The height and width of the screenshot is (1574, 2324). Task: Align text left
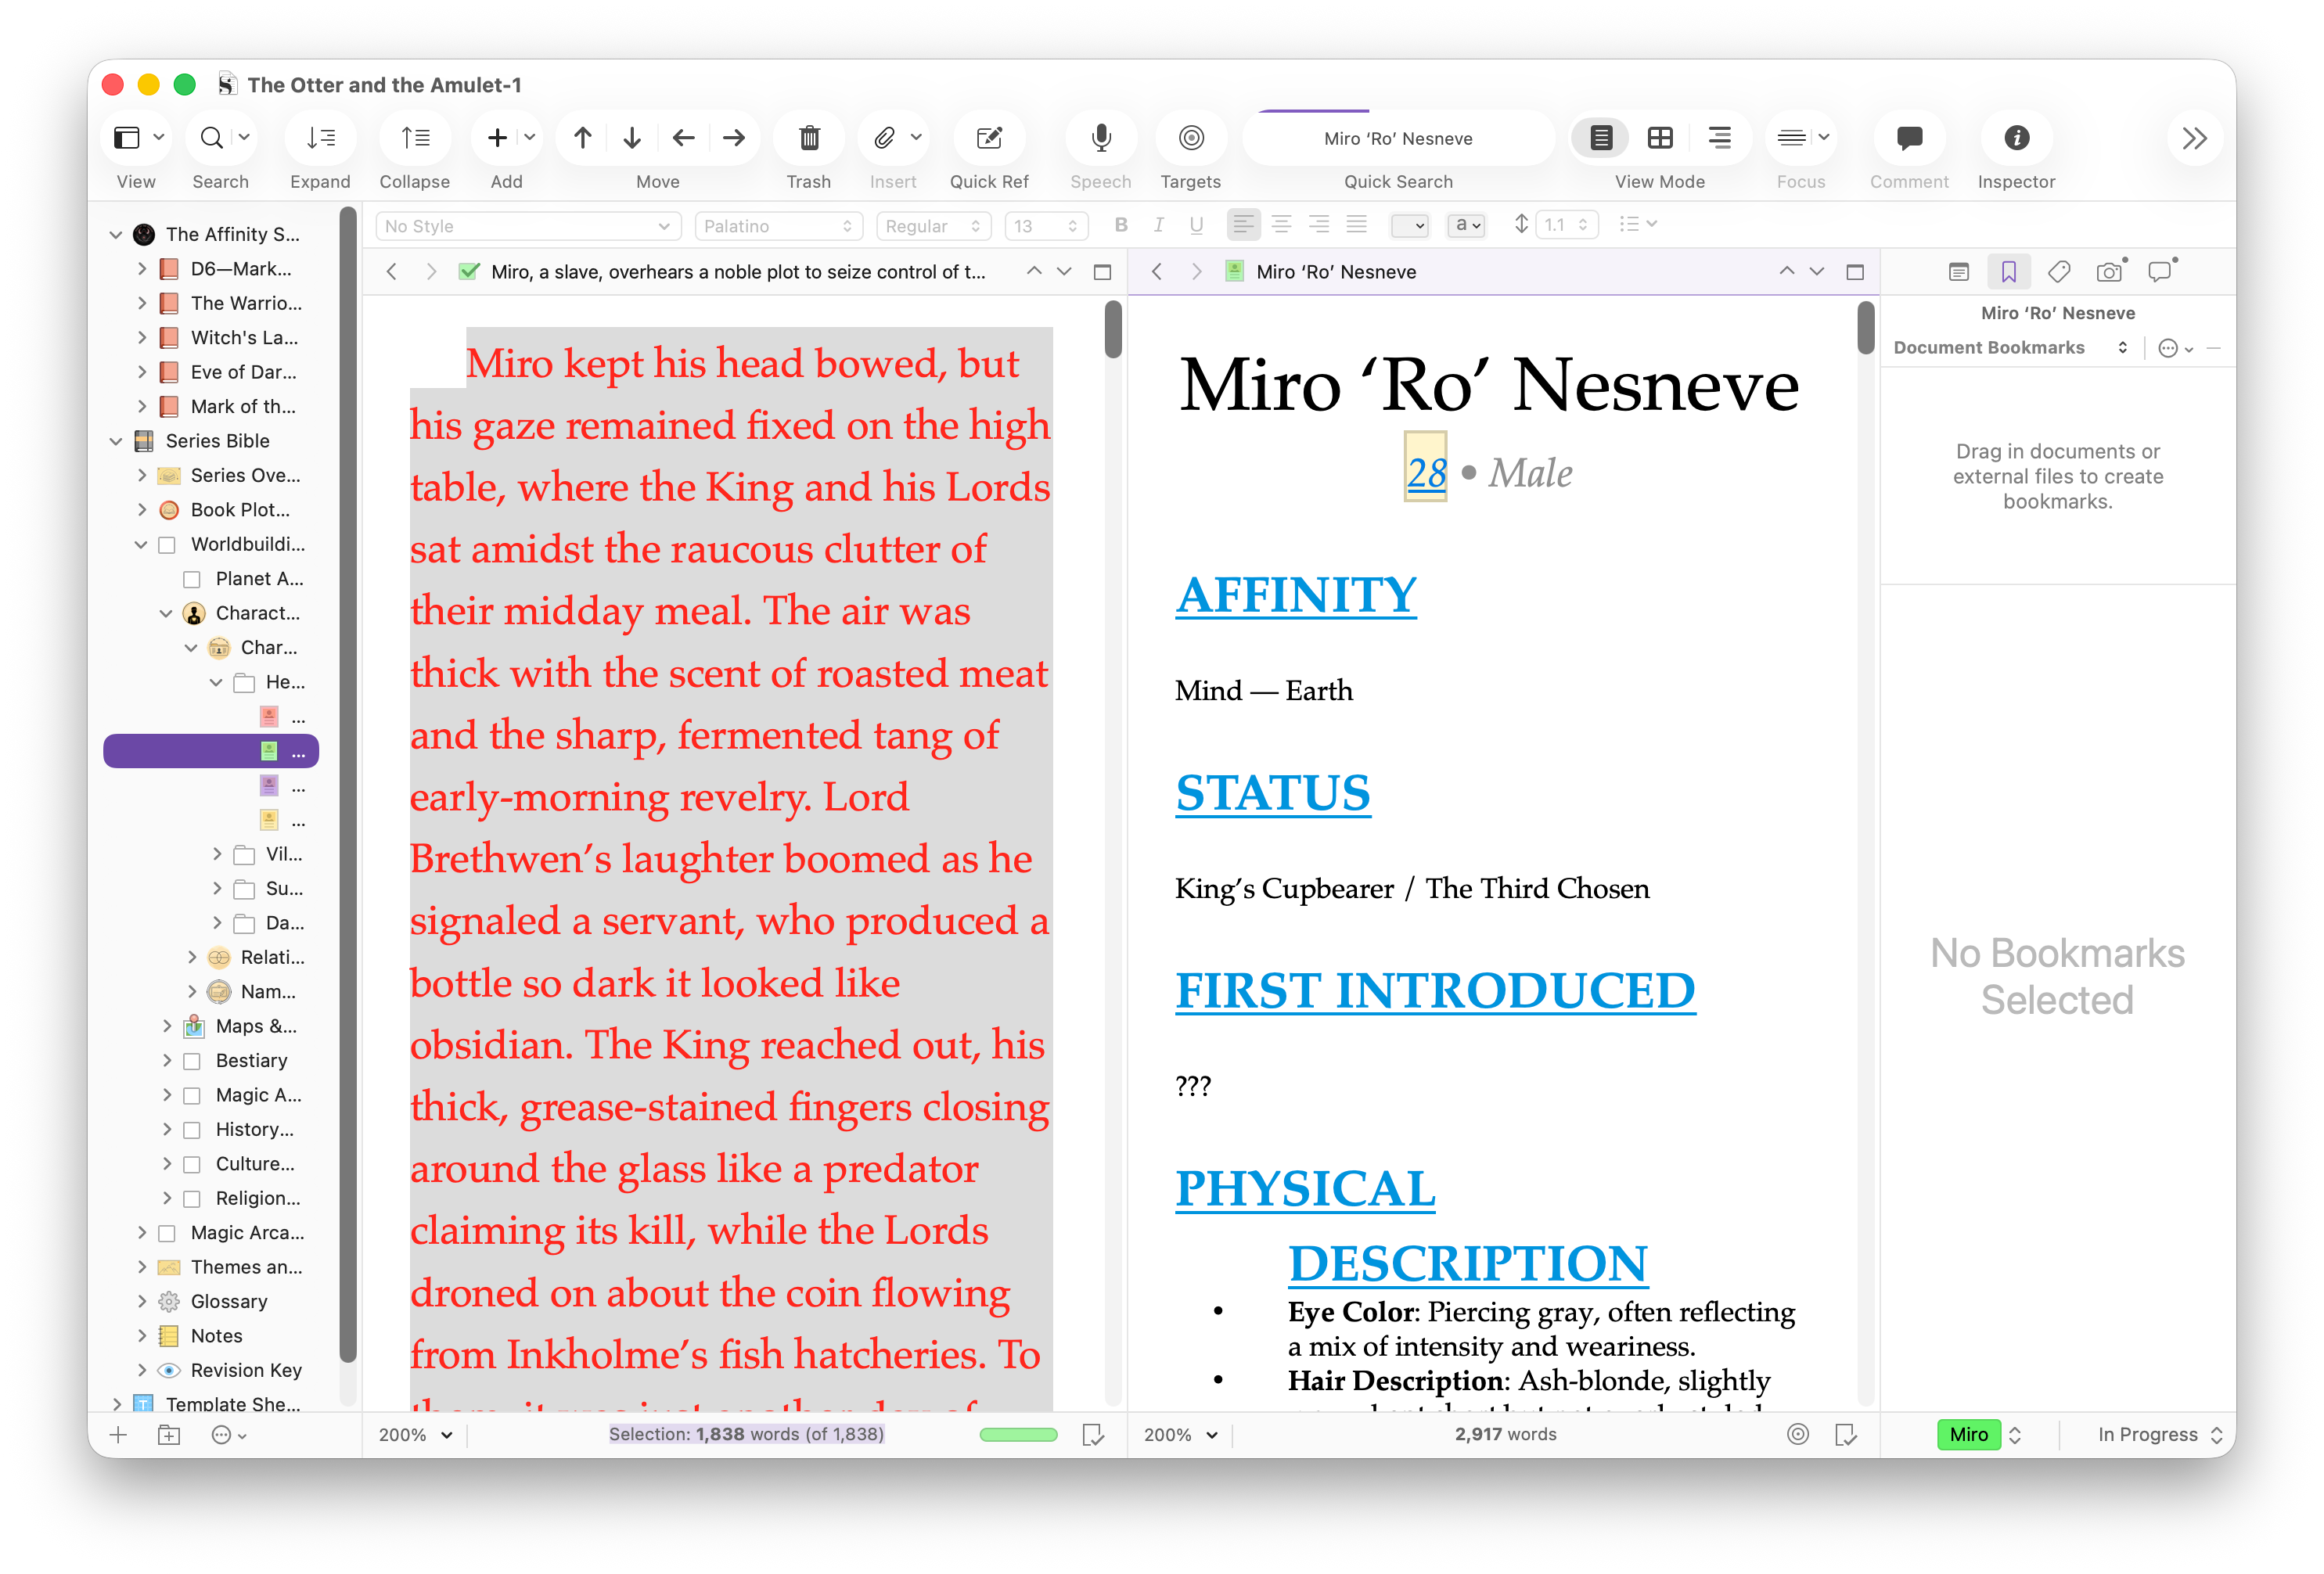coord(1243,225)
